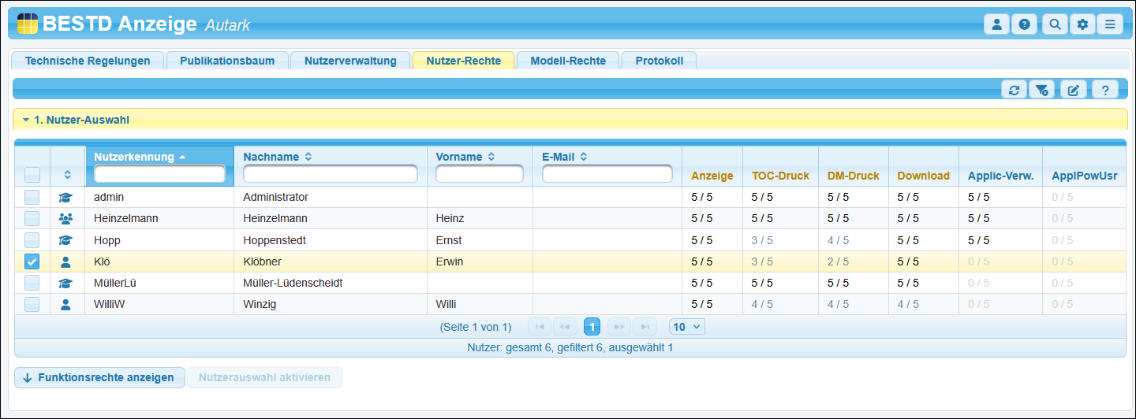1136x419 pixels.
Task: Select the Modell-Rechte tab
Action: (x=568, y=61)
